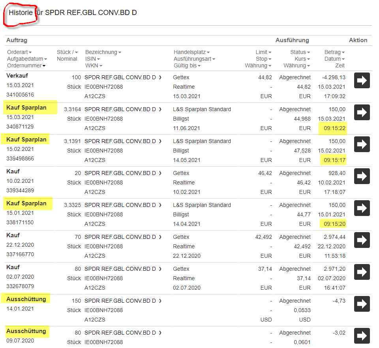This screenshot has width=379, height=348.
Task: Sort by Ordernummer column
Action: tap(26, 66)
